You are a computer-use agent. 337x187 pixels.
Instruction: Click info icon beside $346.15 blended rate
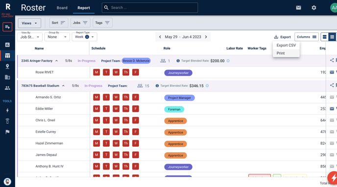point(207,86)
